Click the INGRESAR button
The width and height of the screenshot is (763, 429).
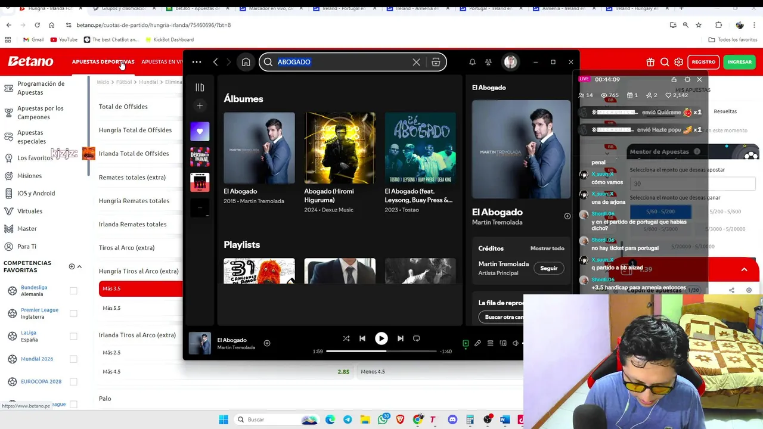[739, 62]
